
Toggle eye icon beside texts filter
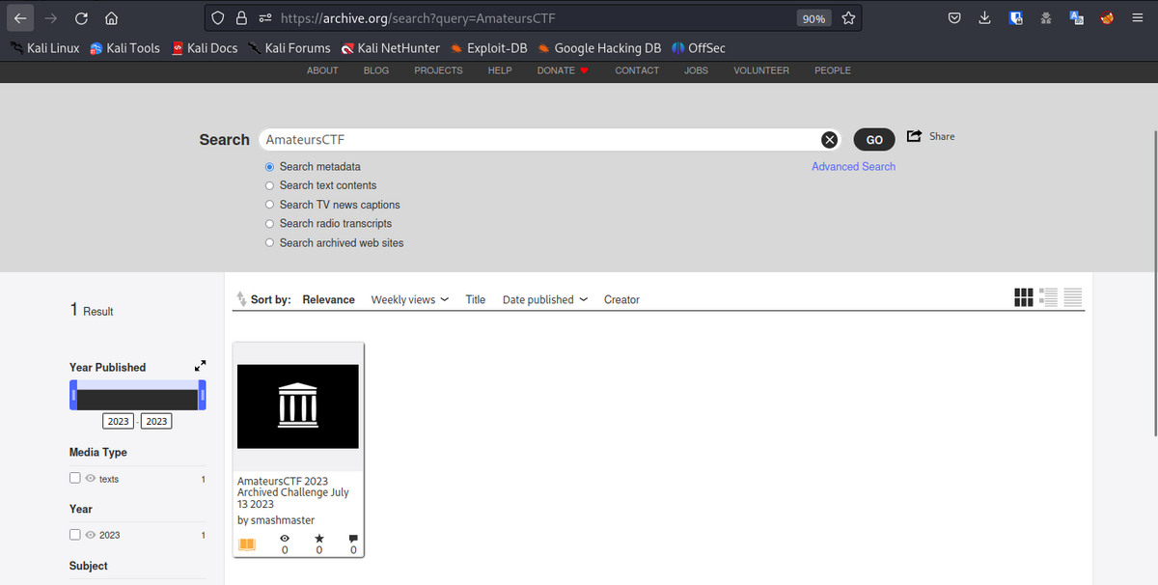(x=90, y=479)
